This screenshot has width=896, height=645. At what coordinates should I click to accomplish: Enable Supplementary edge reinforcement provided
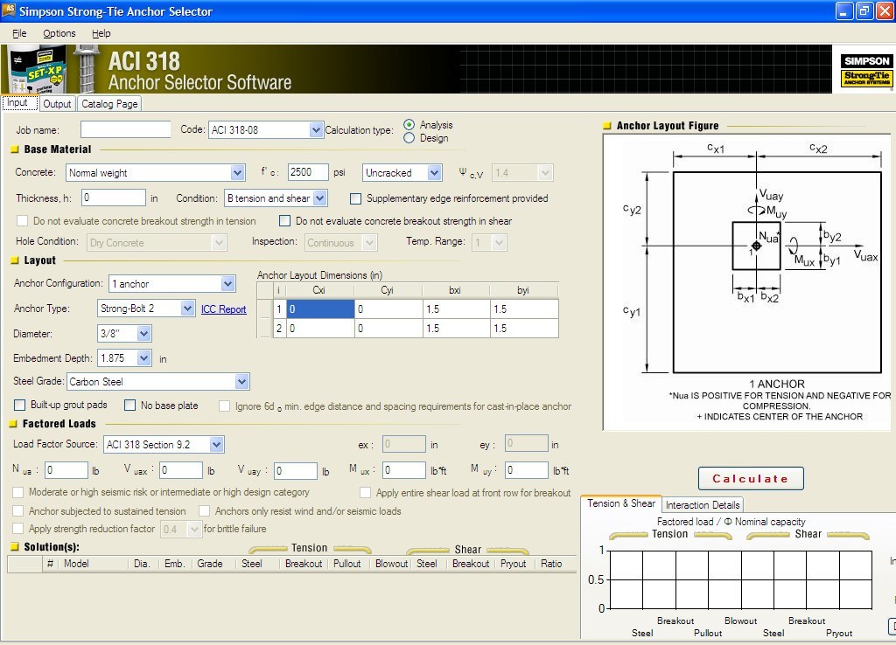[x=354, y=198]
